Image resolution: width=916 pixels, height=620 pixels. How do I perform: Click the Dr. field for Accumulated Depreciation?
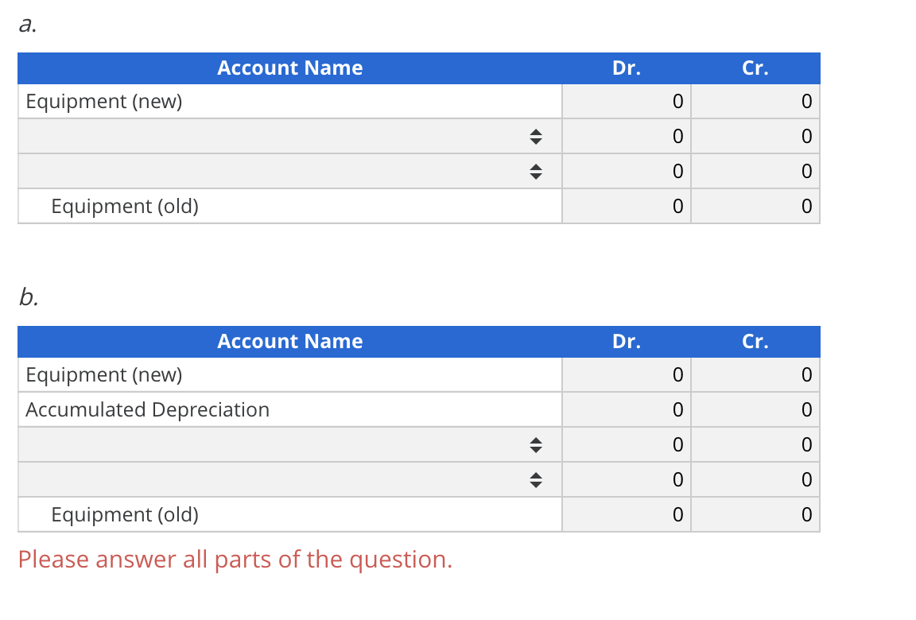coord(627,409)
